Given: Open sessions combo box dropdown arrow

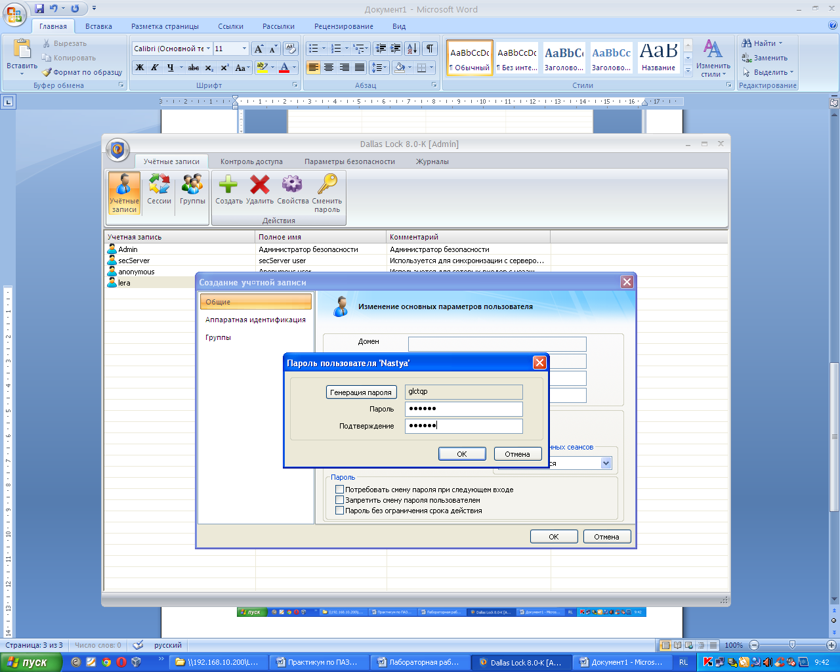Looking at the screenshot, I should point(606,463).
